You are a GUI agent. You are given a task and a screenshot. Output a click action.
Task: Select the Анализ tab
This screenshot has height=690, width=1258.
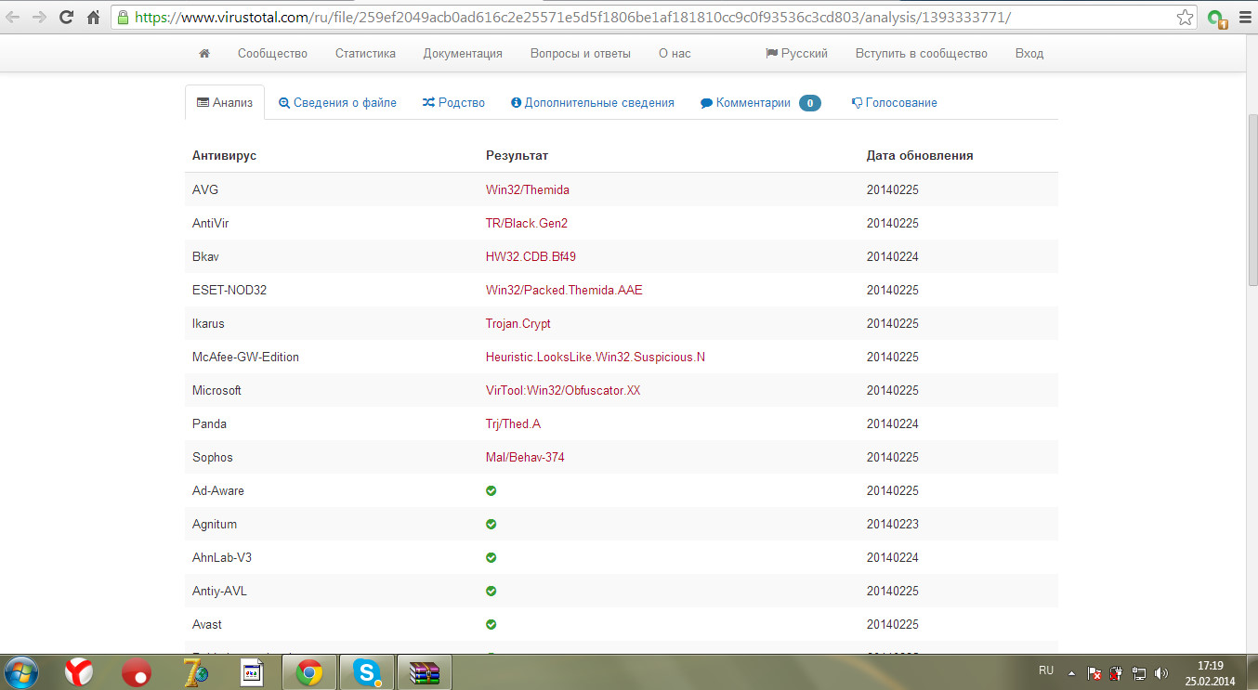pos(225,102)
